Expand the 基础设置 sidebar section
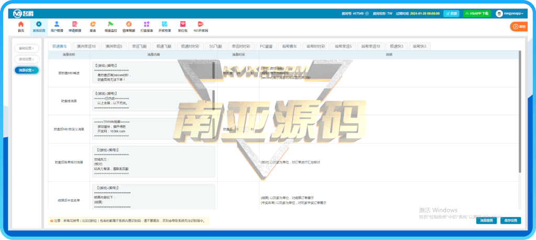 26,48
